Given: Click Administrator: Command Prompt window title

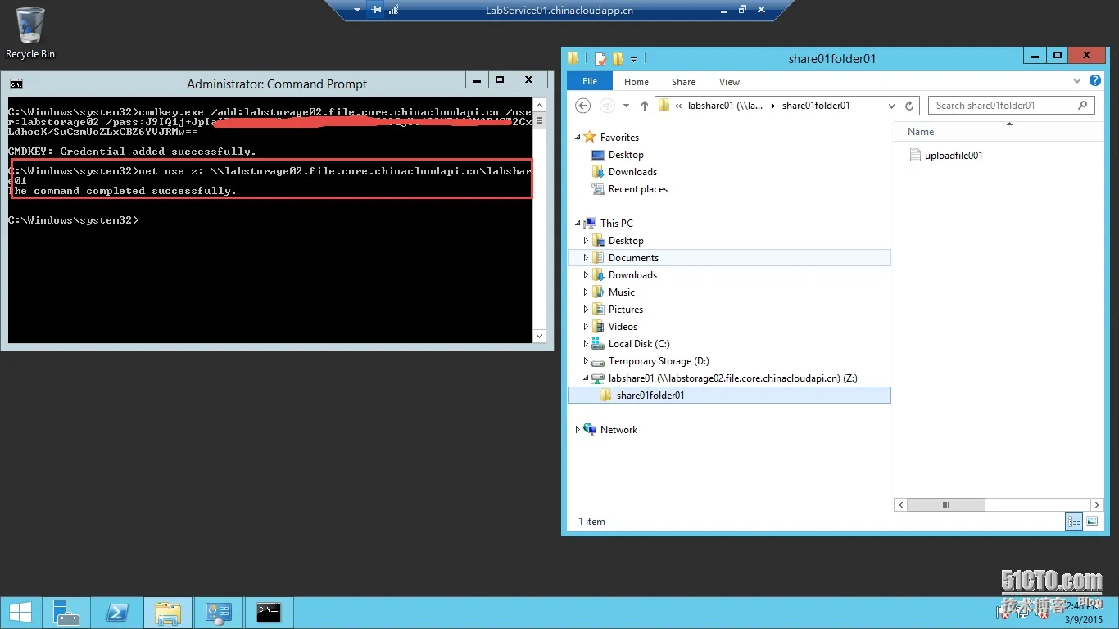Looking at the screenshot, I should click(x=277, y=84).
